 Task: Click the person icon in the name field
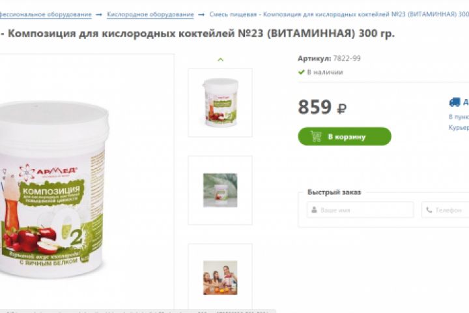(314, 210)
